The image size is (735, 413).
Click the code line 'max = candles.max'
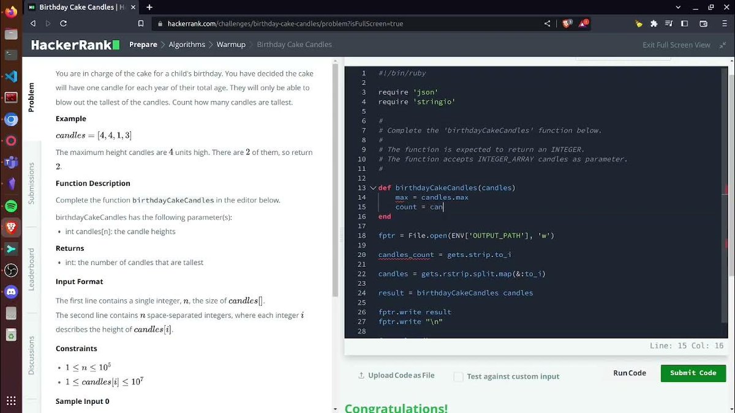(x=431, y=197)
